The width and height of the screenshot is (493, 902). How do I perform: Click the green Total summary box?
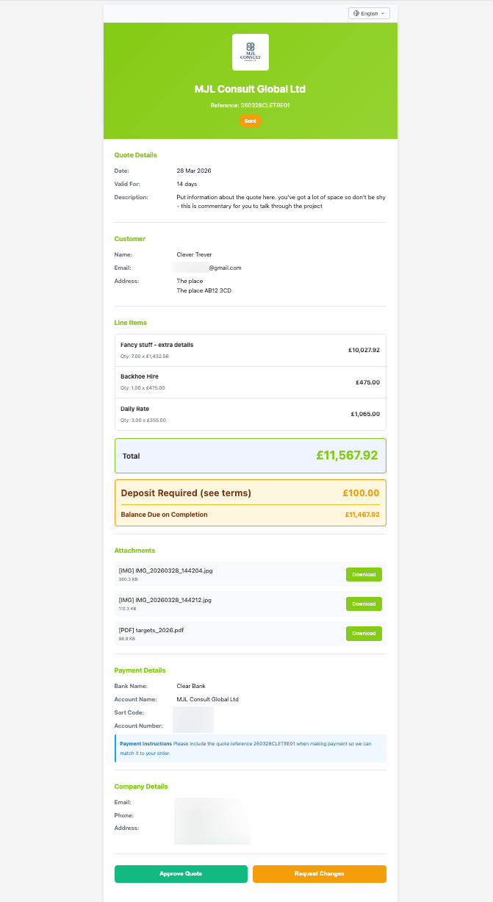click(250, 455)
